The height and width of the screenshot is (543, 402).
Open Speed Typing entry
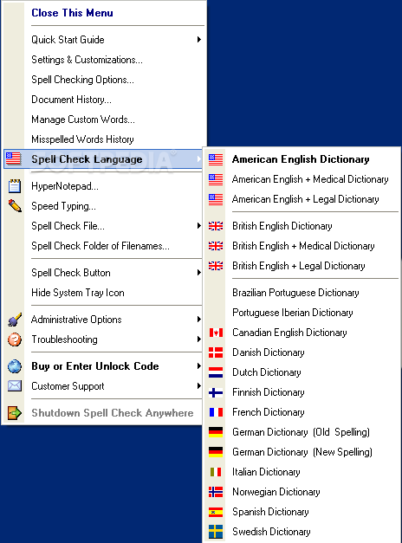click(x=63, y=206)
